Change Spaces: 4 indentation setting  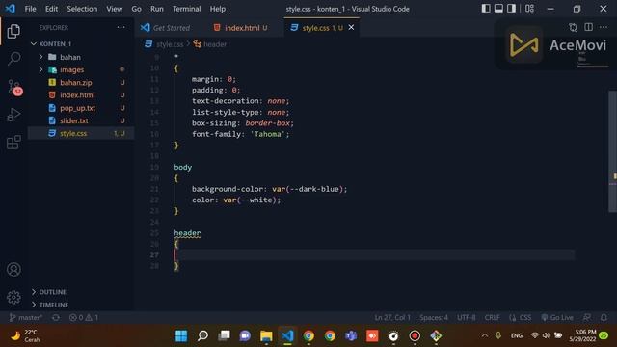[434, 317]
